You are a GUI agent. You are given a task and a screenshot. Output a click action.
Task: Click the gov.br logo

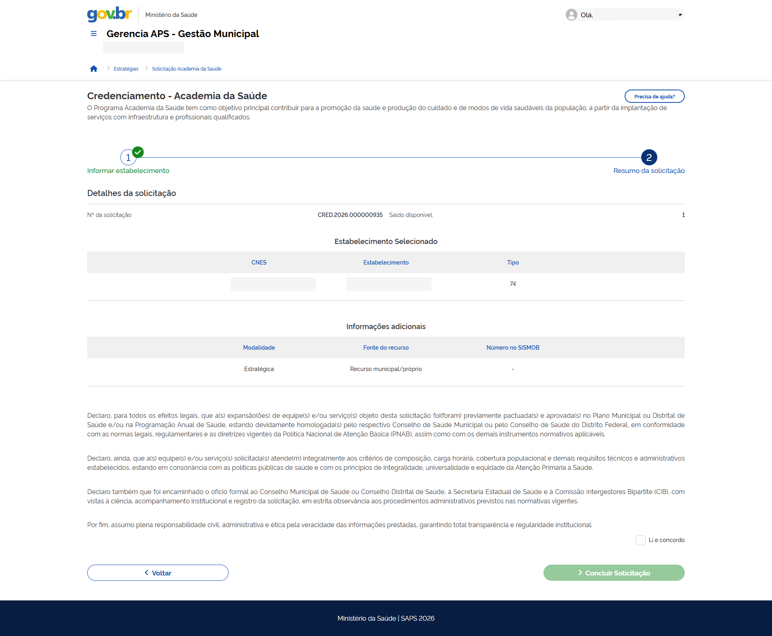point(109,14)
